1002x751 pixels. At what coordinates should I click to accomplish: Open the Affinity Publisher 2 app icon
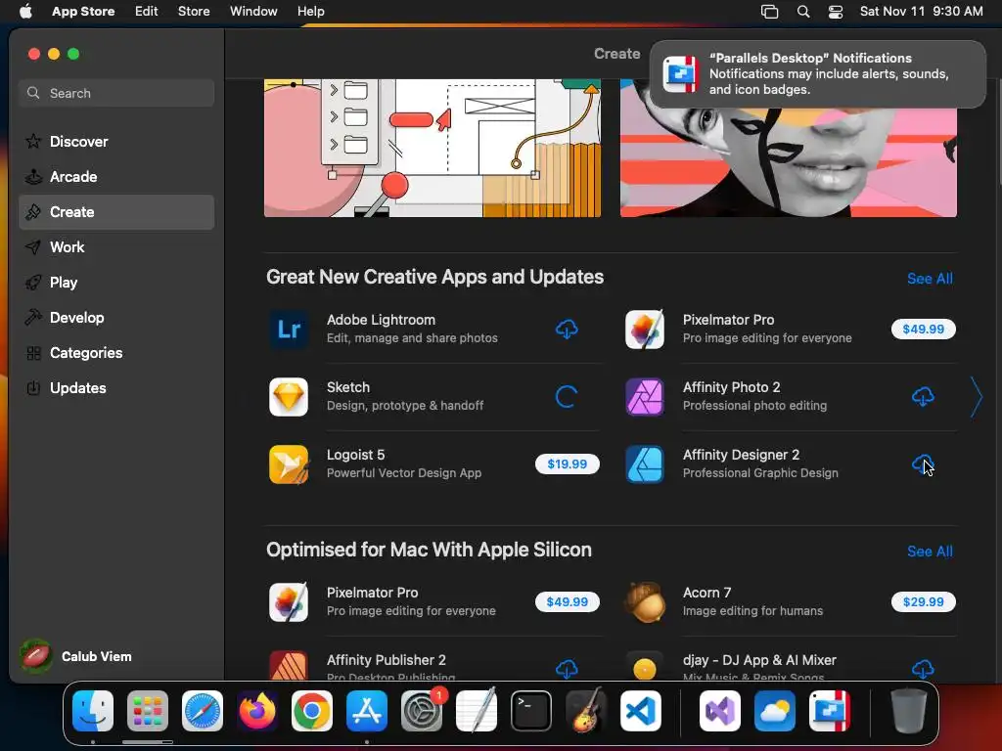(x=289, y=665)
